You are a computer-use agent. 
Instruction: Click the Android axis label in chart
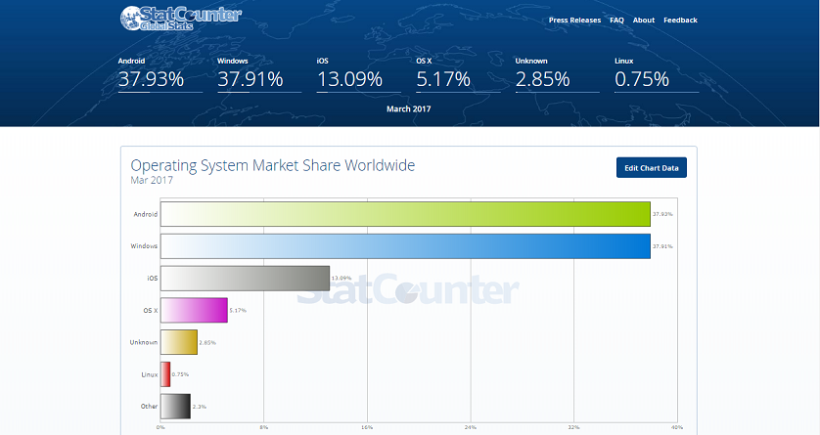tap(146, 214)
